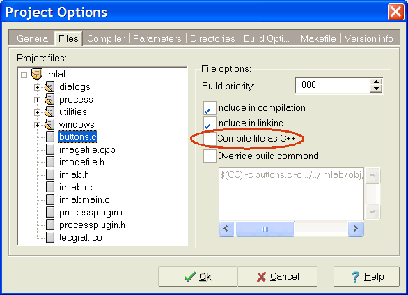The height and width of the screenshot is (295, 408).
Task: Click the file icon beside tecgraf.ico
Action: click(x=50, y=237)
